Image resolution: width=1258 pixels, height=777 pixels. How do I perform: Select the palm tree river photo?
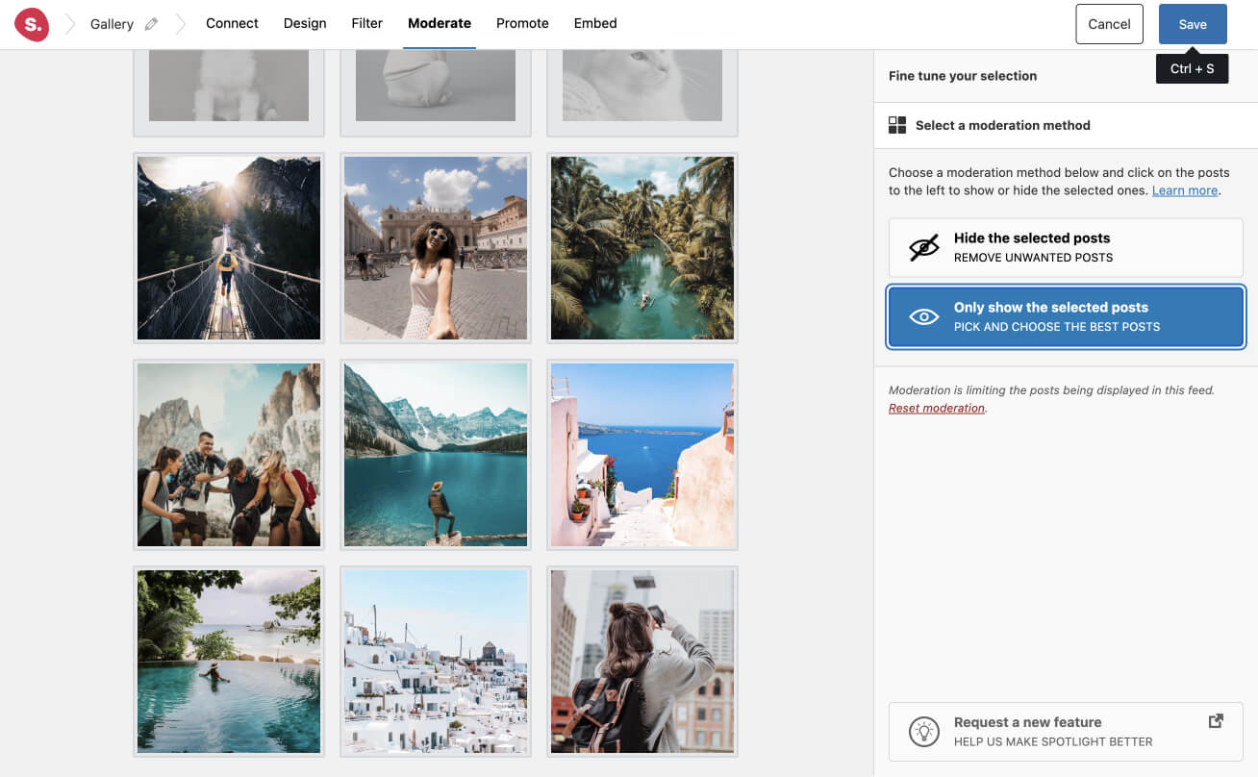(642, 248)
